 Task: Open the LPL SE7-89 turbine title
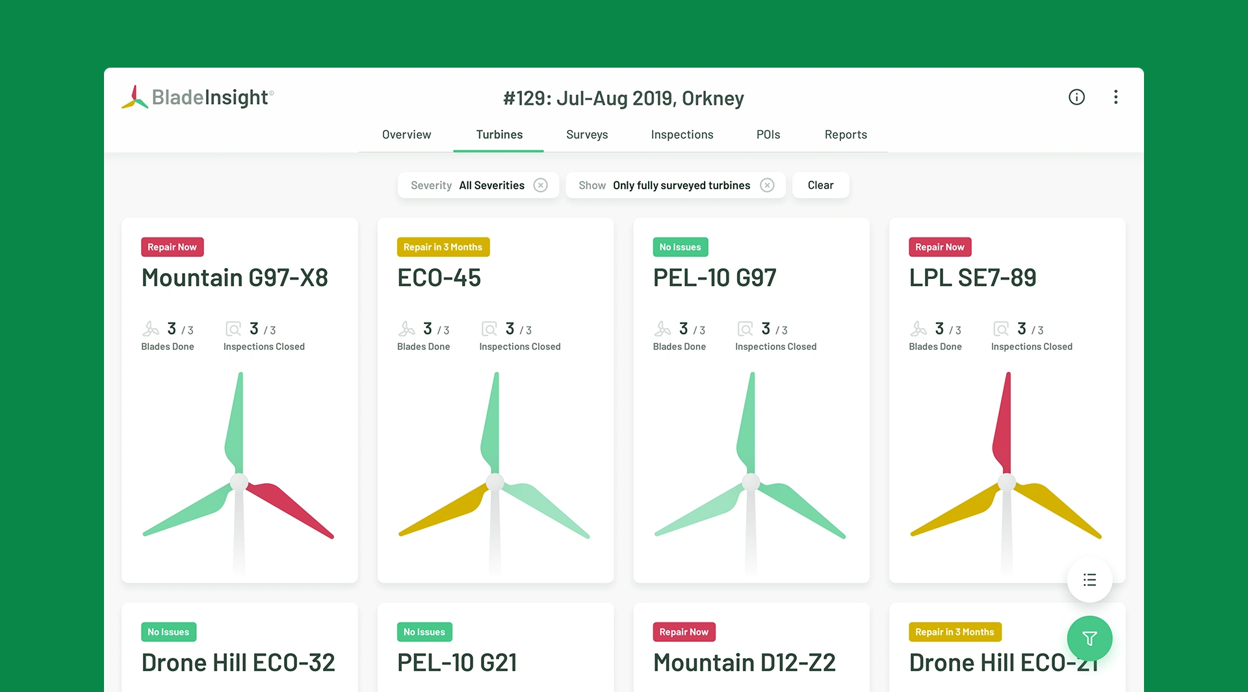(972, 278)
